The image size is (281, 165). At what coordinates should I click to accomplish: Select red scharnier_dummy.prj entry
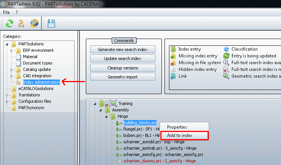pyautogui.click(x=160, y=161)
